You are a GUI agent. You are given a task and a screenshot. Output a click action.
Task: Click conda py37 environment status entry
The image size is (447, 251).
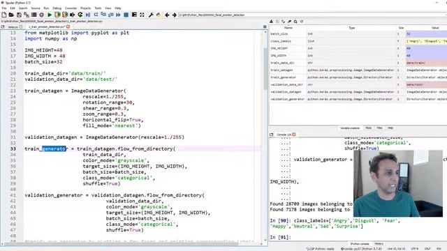pos(361,249)
